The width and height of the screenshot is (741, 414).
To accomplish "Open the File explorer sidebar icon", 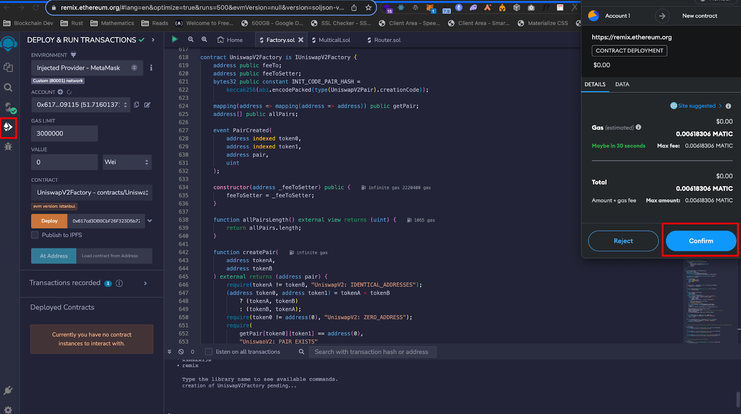I will pos(8,68).
